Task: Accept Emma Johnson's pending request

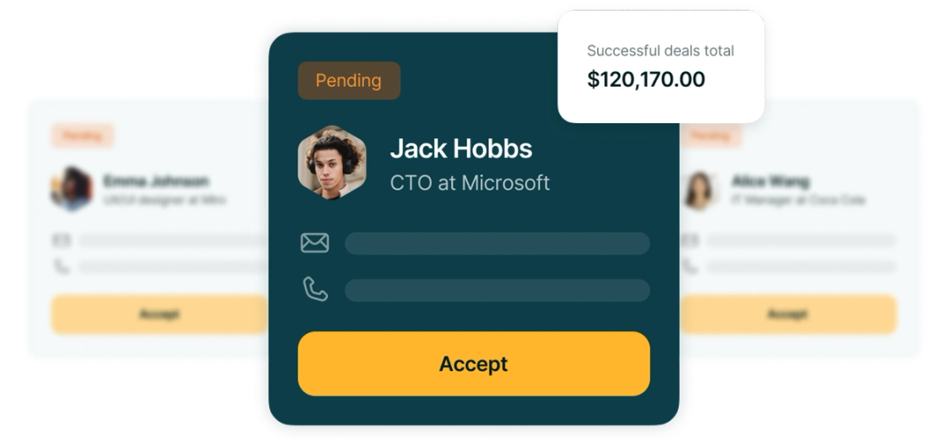Action: coord(159,315)
